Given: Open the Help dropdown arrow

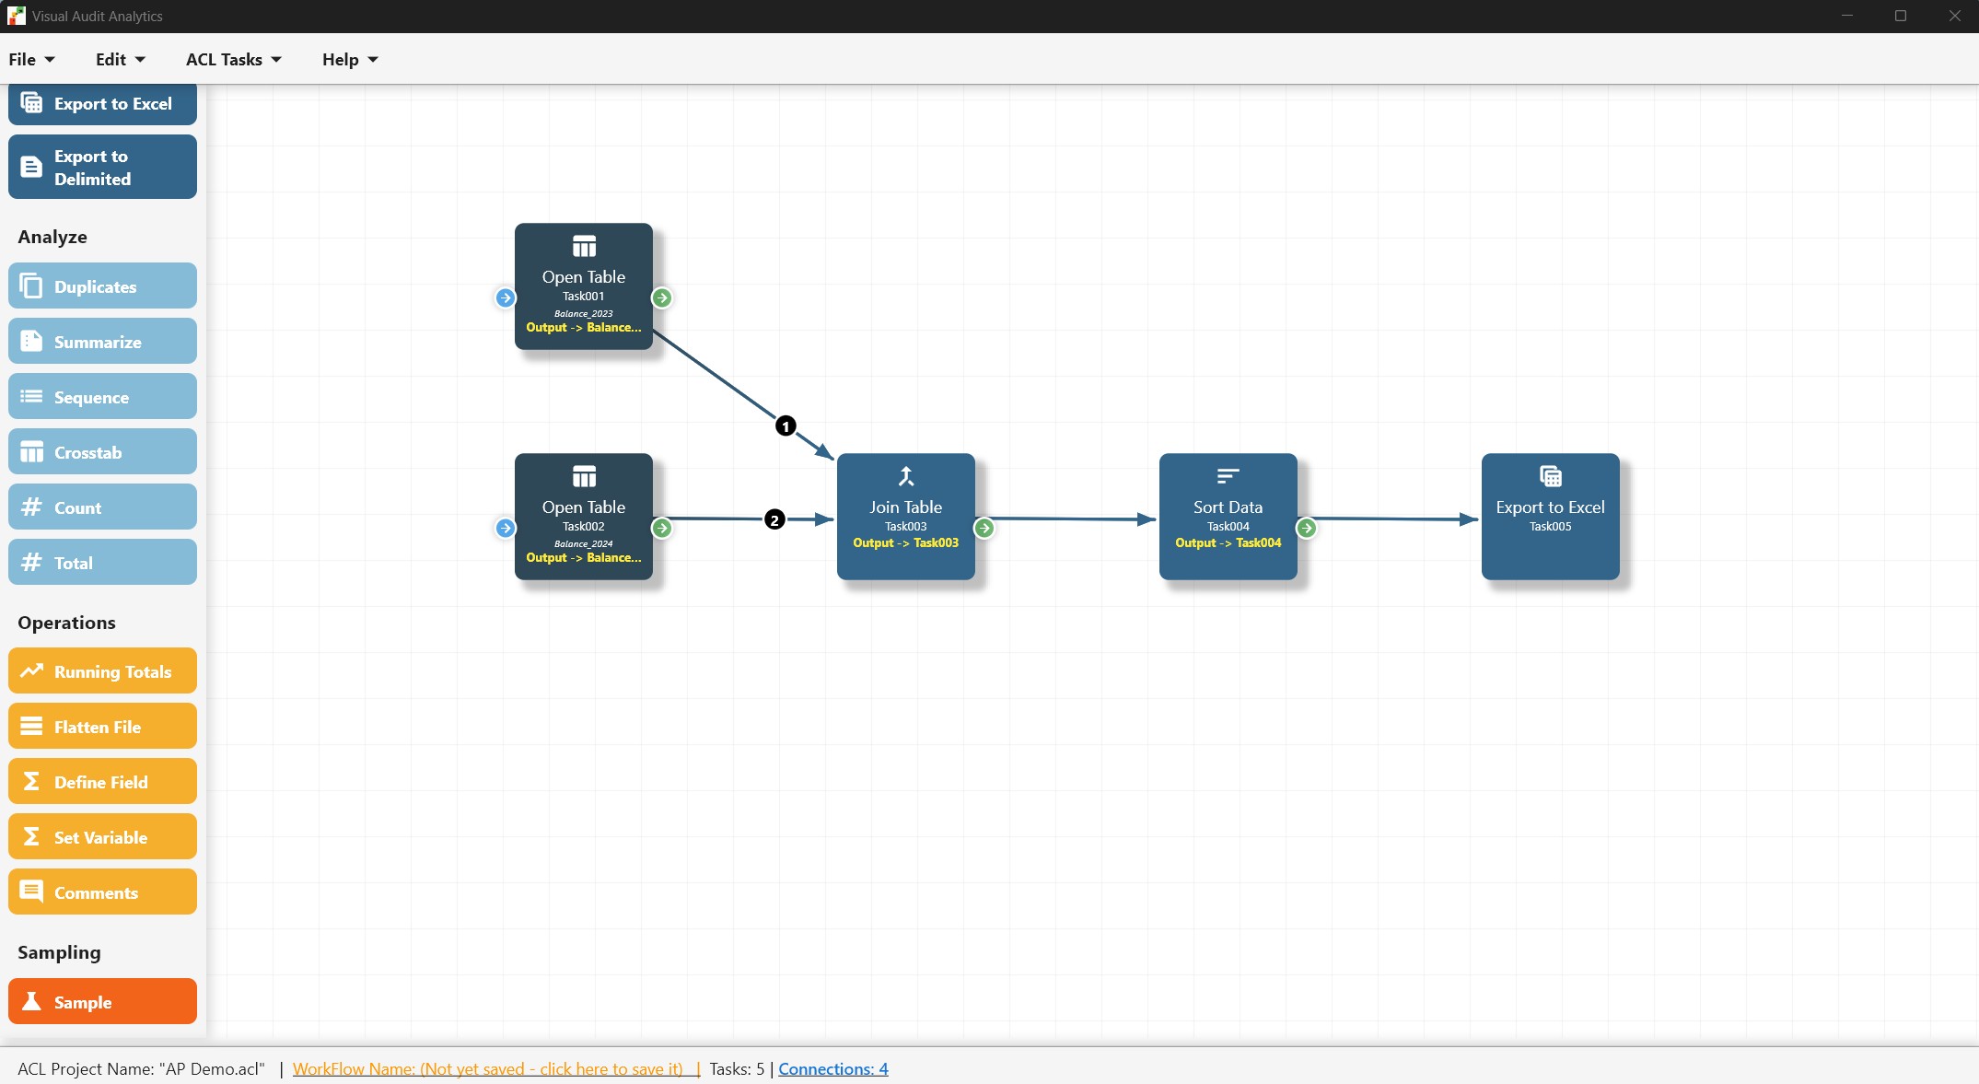Looking at the screenshot, I should pos(373,60).
